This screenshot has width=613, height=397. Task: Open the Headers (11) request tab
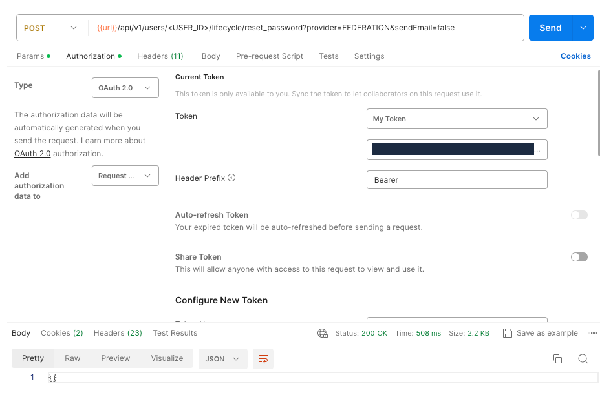160,56
